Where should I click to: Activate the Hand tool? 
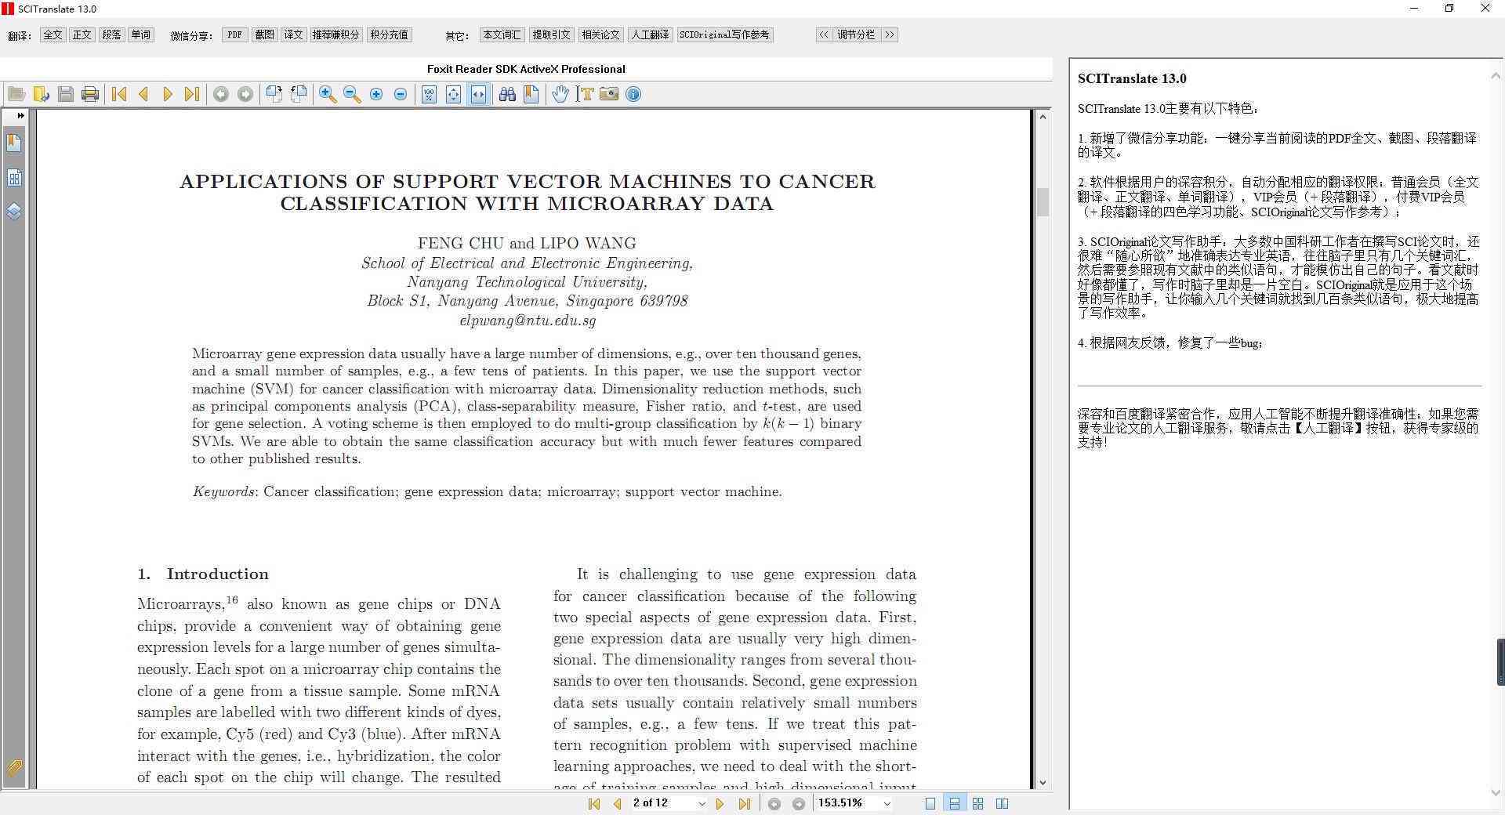coord(560,94)
